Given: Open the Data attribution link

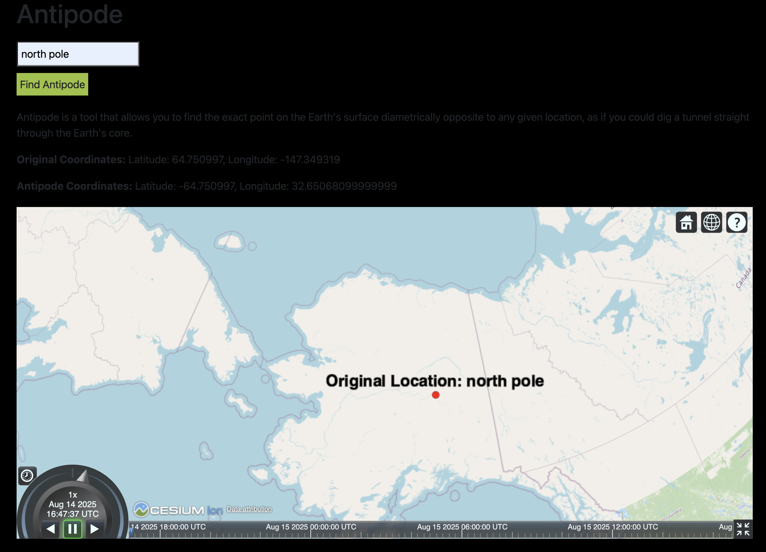Looking at the screenshot, I should pyautogui.click(x=249, y=509).
